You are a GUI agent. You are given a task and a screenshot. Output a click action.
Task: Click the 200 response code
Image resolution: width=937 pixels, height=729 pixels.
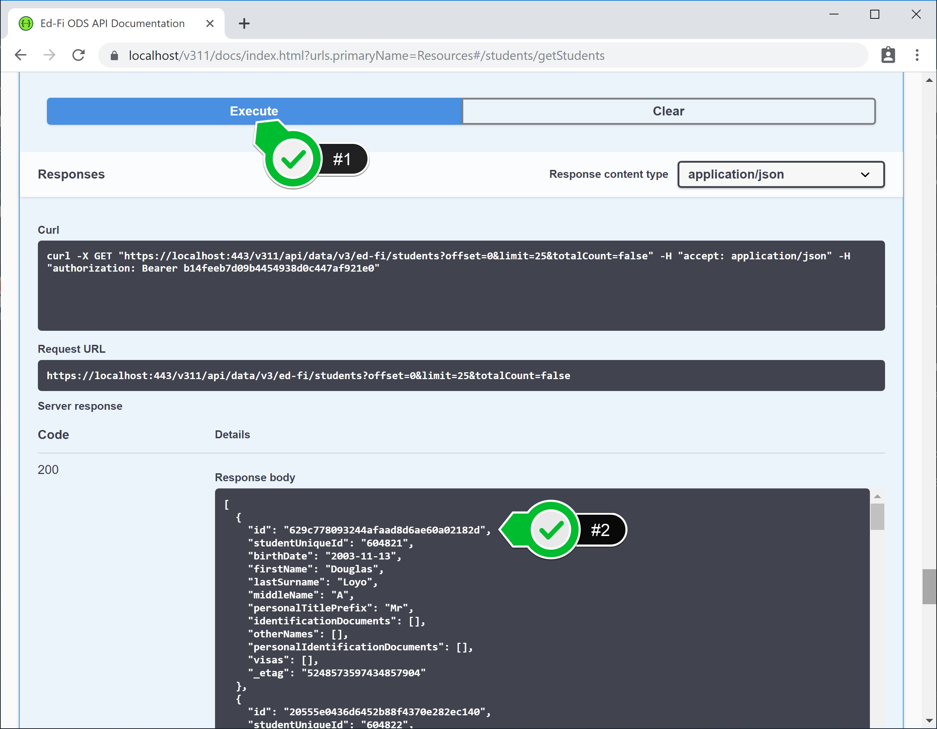click(48, 470)
